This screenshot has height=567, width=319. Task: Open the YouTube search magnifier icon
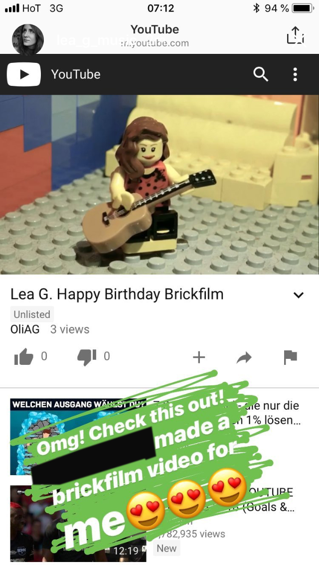(x=261, y=74)
